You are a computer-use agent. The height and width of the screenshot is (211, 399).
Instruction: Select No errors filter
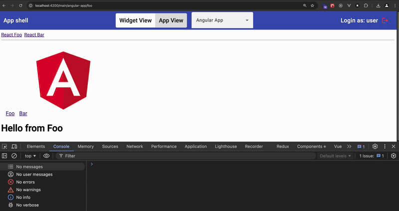pyautogui.click(x=42, y=182)
